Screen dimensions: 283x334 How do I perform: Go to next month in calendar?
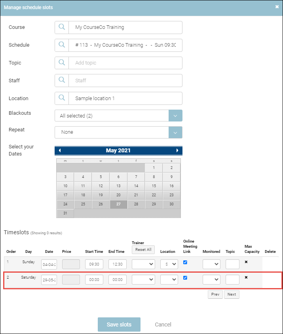click(x=177, y=151)
